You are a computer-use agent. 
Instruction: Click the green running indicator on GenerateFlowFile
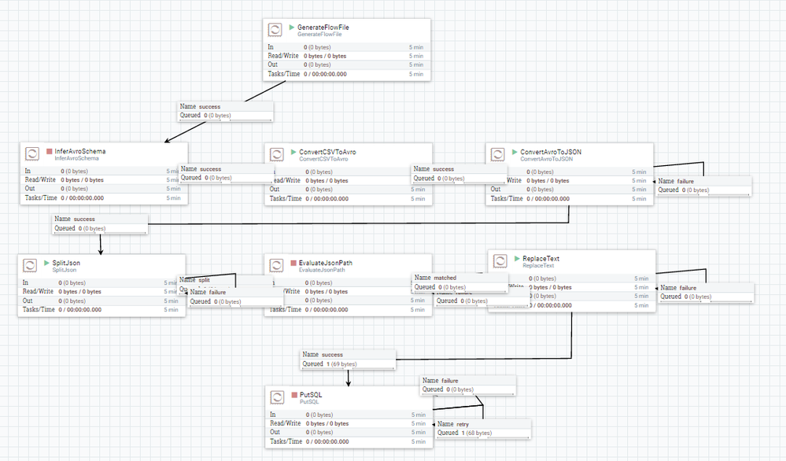click(290, 26)
